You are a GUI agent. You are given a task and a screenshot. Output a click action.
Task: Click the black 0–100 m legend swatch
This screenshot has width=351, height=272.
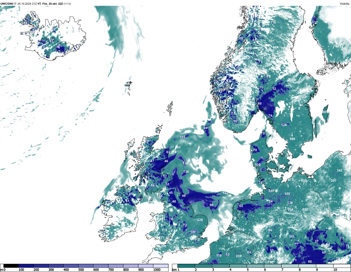[11, 266]
